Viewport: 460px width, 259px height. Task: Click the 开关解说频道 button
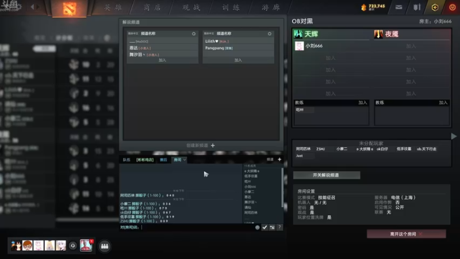click(327, 175)
